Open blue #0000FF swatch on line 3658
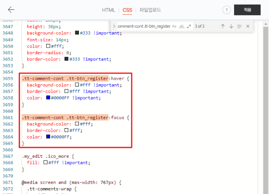Screen dimensions: 269x194 click(48, 98)
